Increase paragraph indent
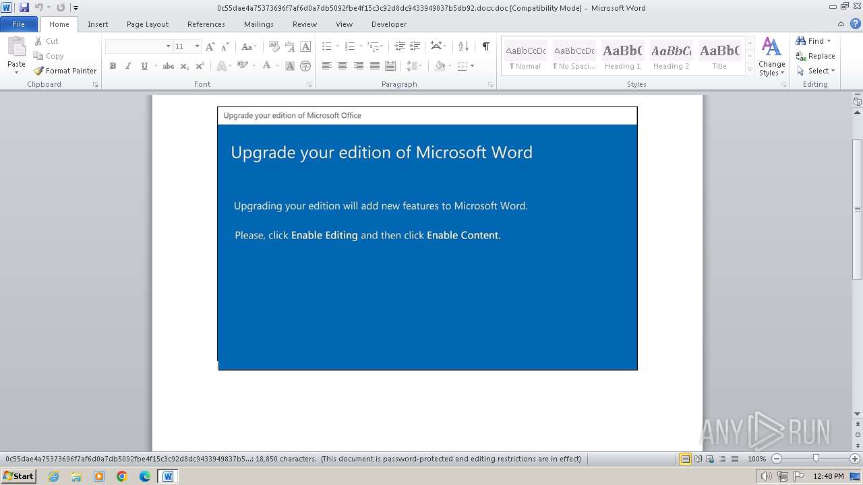863x485 pixels. tap(415, 46)
